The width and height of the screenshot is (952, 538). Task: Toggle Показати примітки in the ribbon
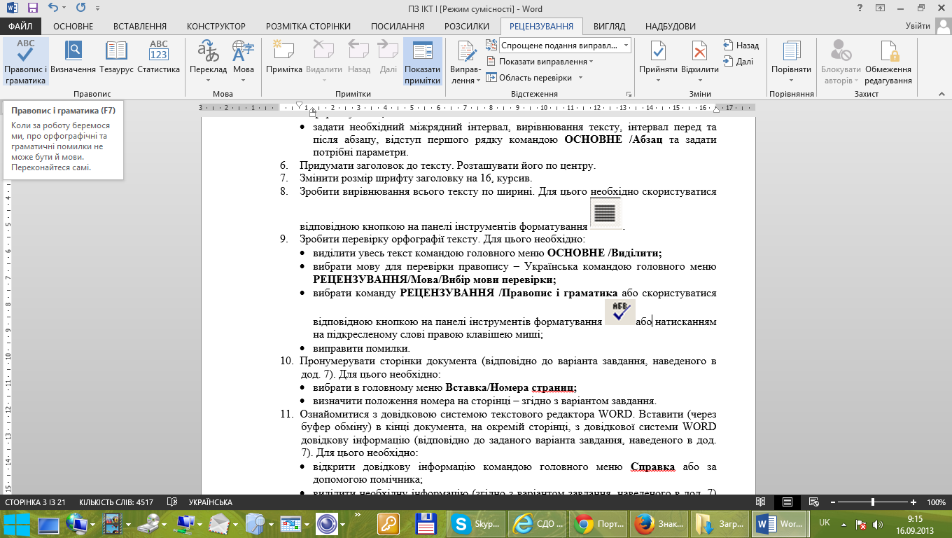[422, 62]
